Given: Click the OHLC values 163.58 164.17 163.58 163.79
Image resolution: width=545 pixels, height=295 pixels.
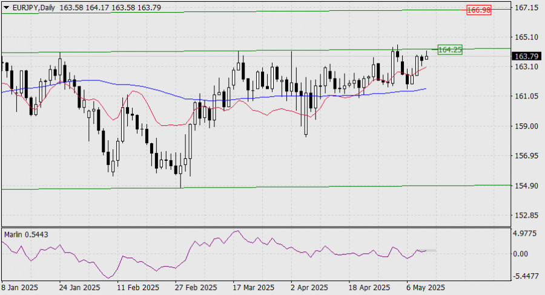Looking at the screenshot, I should [110, 7].
